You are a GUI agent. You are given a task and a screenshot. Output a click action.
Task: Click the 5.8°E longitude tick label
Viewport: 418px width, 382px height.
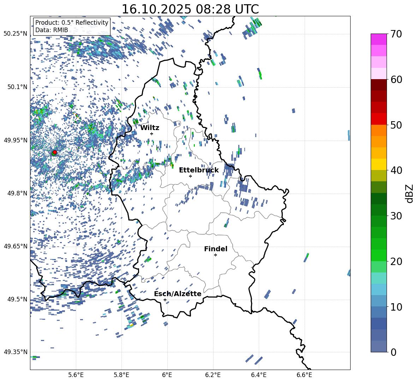[121, 375]
